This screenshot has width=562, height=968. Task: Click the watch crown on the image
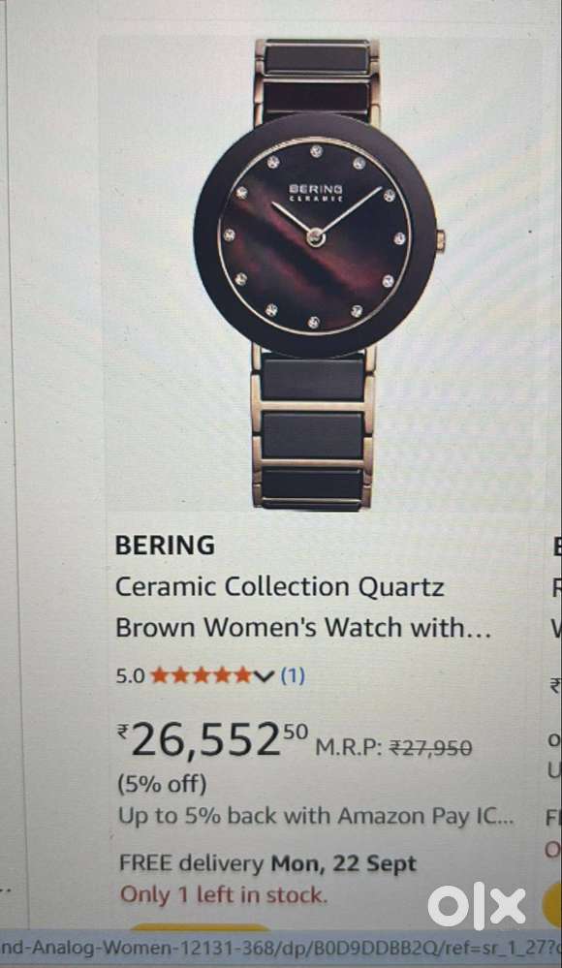tap(440, 239)
